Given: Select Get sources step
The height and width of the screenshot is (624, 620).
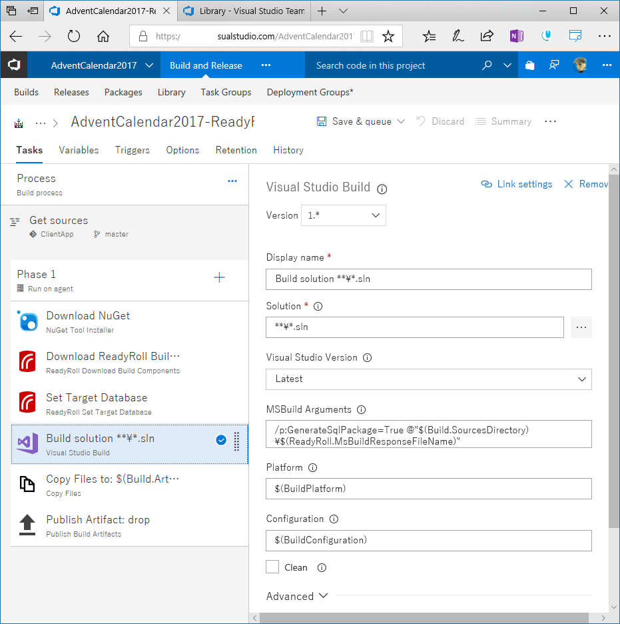Looking at the screenshot, I should click(x=125, y=227).
